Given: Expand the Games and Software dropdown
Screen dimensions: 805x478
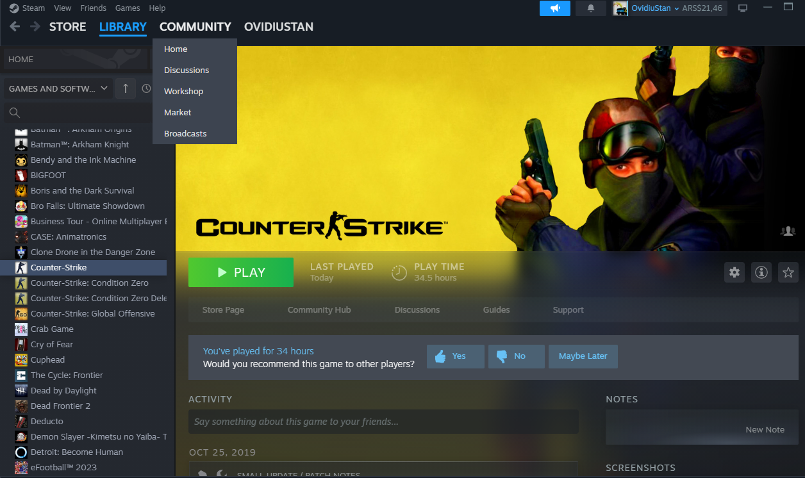Looking at the screenshot, I should 58,88.
